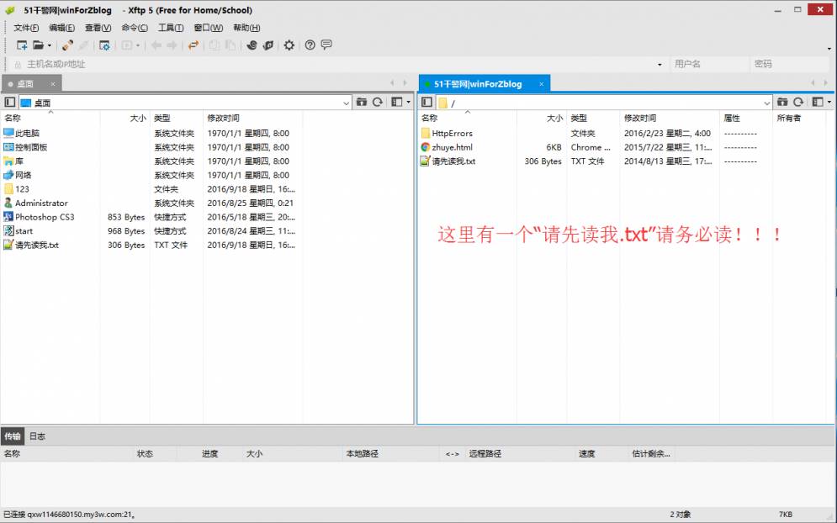The image size is (837, 523).
Task: Refresh the local 桌面 pane
Action: tap(378, 102)
